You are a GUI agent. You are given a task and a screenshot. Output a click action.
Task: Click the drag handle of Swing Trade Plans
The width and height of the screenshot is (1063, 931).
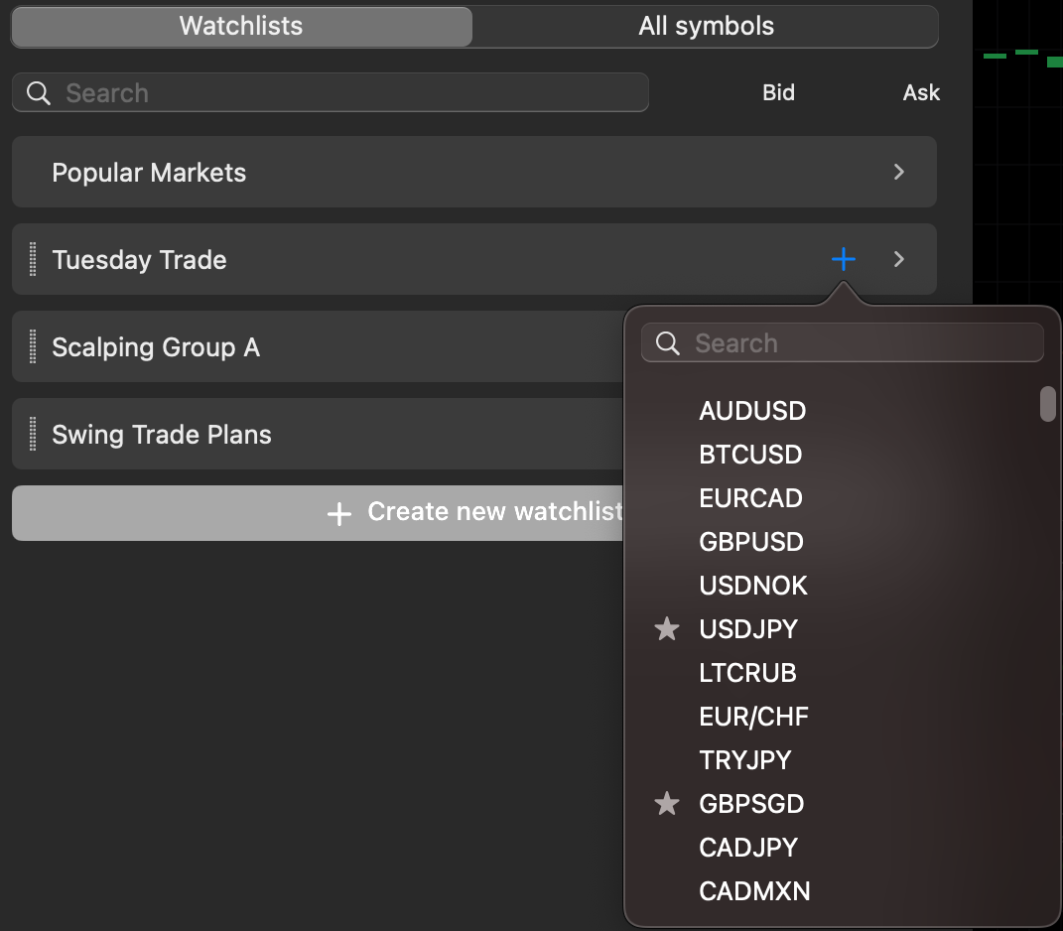pos(33,434)
